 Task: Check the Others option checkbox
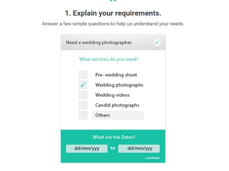[x=83, y=115]
